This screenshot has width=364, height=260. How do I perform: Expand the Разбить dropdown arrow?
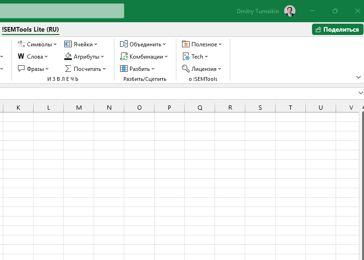point(153,69)
